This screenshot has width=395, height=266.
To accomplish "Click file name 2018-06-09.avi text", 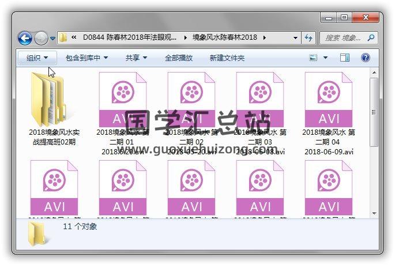I will click(x=329, y=152).
